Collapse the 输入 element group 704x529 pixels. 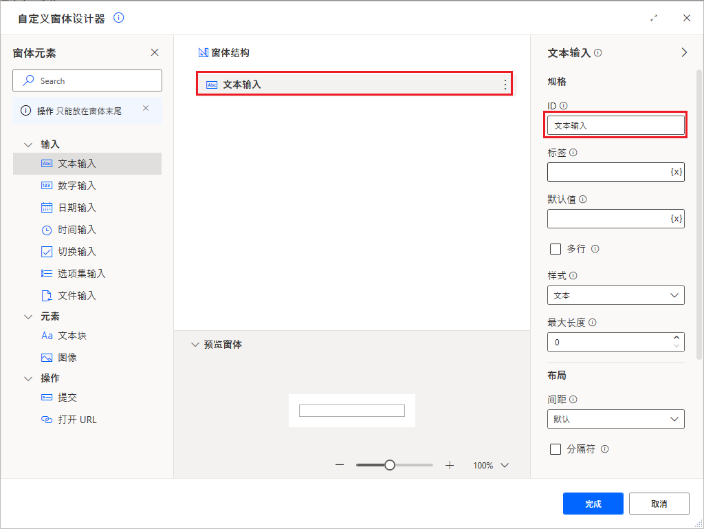click(x=28, y=144)
